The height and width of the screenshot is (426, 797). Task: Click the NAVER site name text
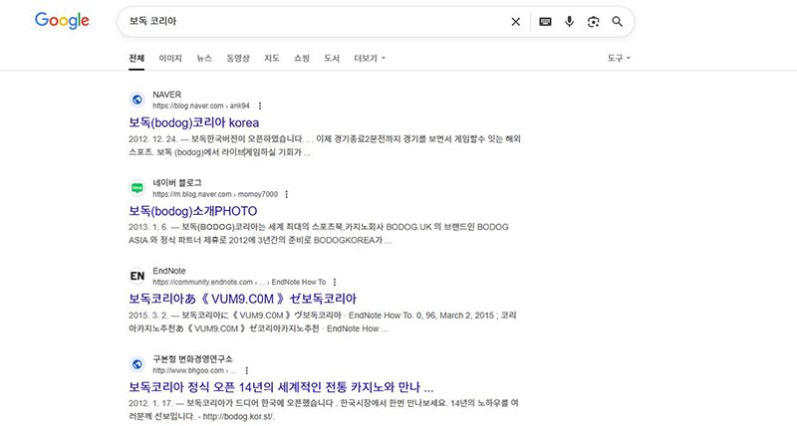167,95
